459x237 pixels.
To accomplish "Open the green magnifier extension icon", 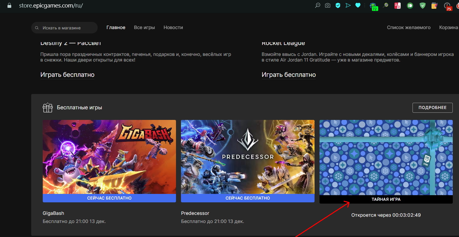I will point(385,5).
